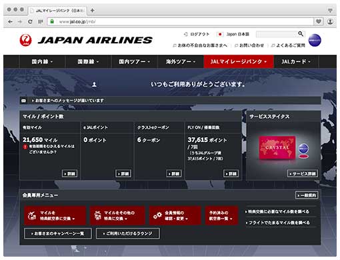Click the red mileage expiry warning icon
Screen dimensions: 340x260
[x=25, y=147]
